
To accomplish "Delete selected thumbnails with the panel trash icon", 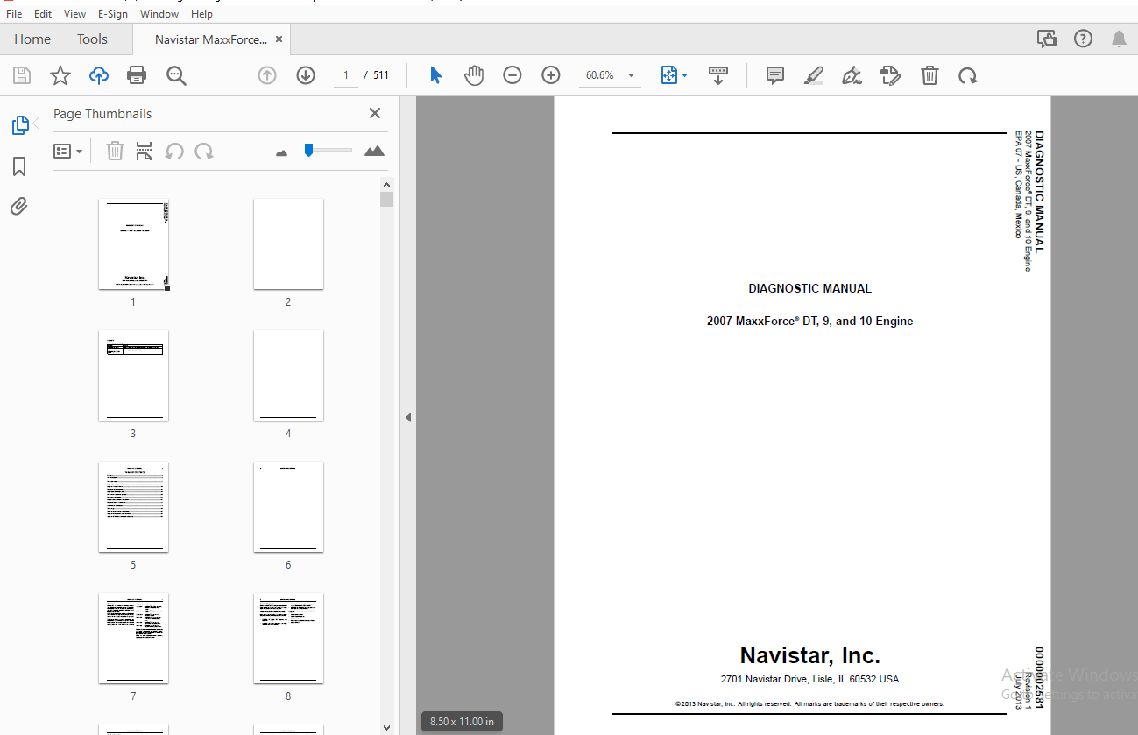I will pyautogui.click(x=115, y=151).
